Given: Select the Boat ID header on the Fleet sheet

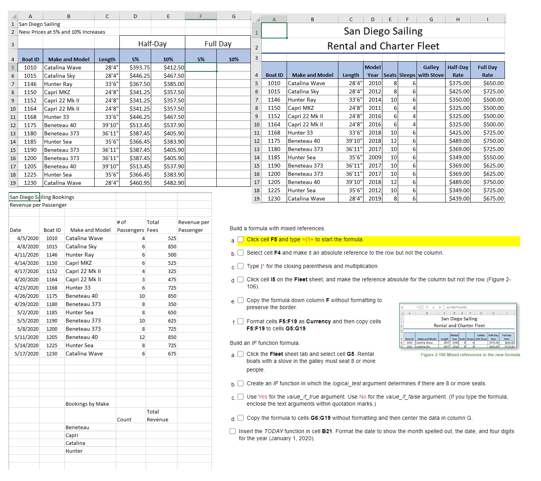Looking at the screenshot, I should (x=274, y=75).
